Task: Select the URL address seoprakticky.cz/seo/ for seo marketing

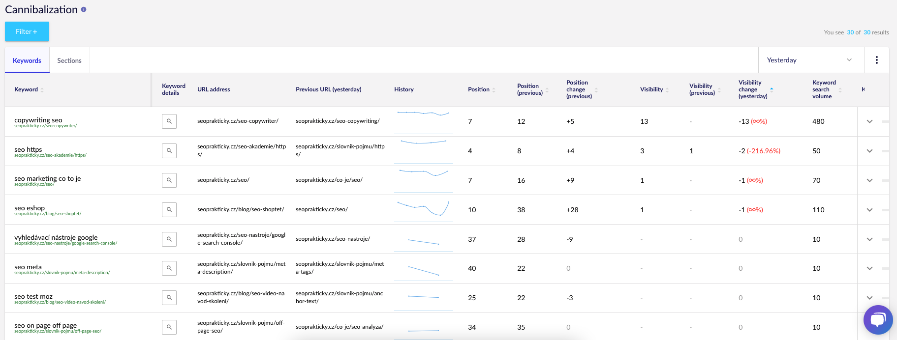Action: [223, 180]
